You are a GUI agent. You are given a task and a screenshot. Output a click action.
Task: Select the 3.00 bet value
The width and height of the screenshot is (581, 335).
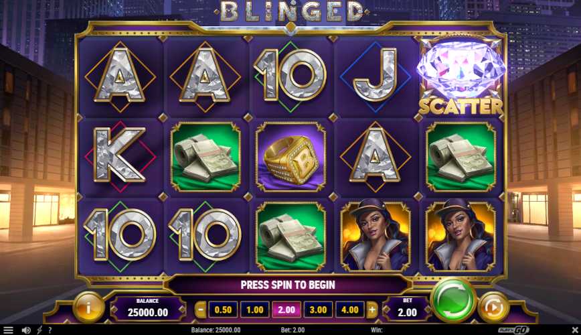[319, 310]
